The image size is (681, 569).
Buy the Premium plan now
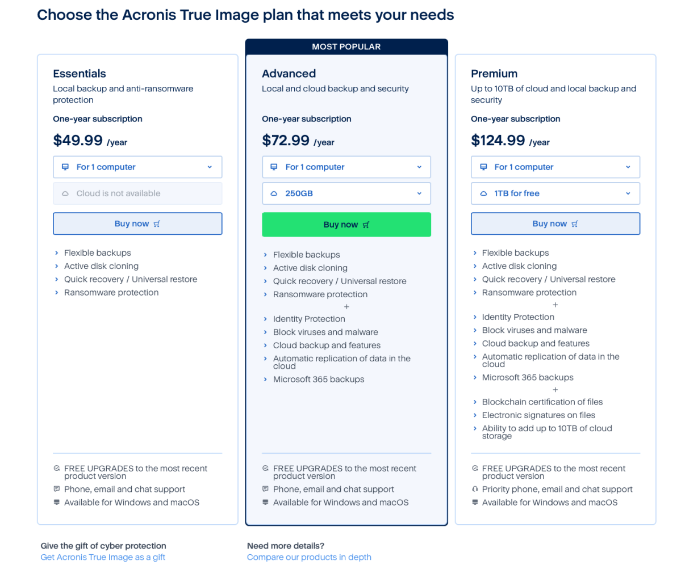(x=555, y=224)
